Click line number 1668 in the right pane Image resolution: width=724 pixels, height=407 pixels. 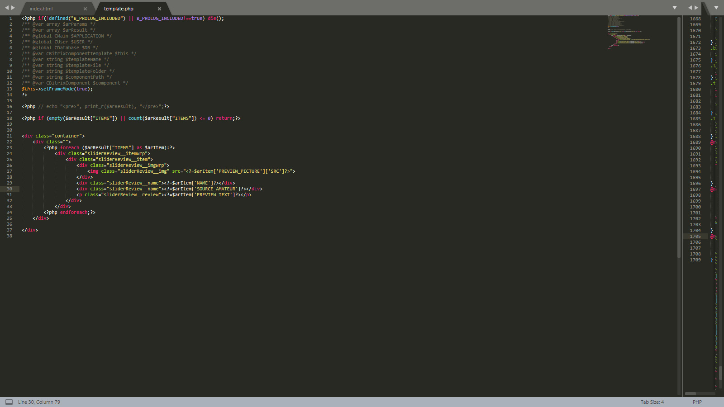coord(695,19)
